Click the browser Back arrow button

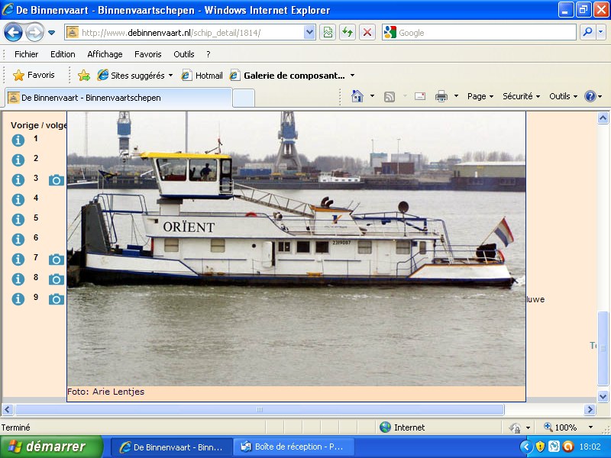13,32
